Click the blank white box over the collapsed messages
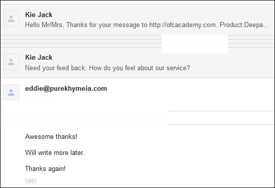The image size is (275, 188). (x=195, y=44)
